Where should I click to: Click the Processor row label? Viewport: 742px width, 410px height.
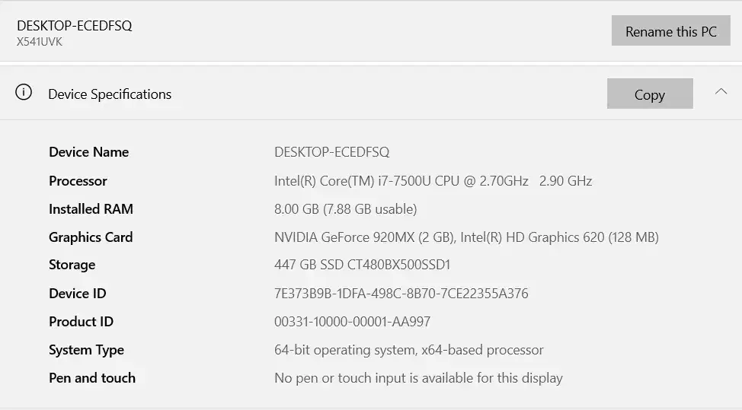[78, 181]
